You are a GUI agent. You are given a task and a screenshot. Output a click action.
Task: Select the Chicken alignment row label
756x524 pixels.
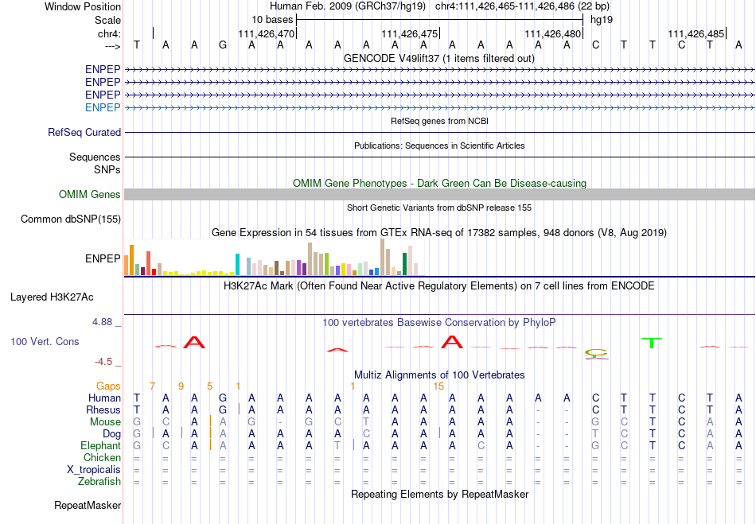(x=102, y=457)
